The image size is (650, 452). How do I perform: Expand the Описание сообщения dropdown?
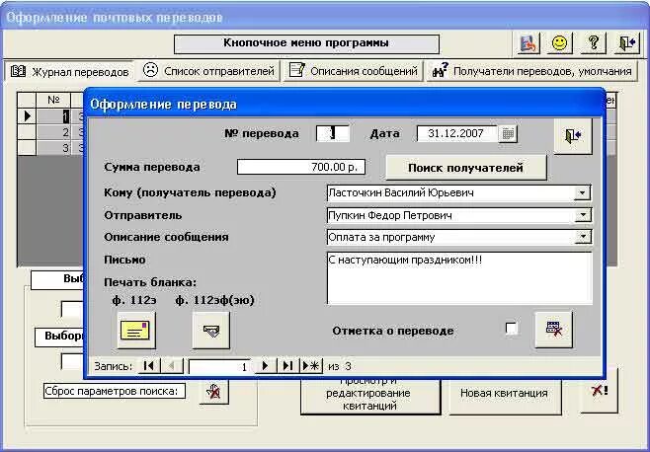583,237
